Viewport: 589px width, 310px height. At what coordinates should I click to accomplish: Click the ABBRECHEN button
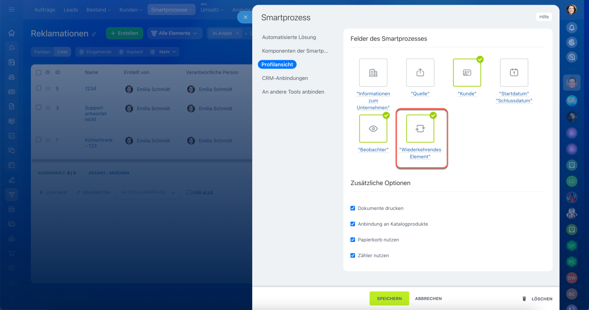coord(428,299)
